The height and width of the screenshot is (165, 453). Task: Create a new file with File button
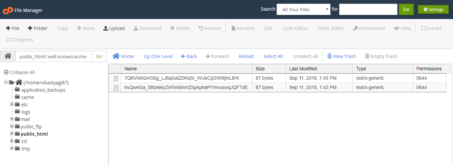point(13,28)
